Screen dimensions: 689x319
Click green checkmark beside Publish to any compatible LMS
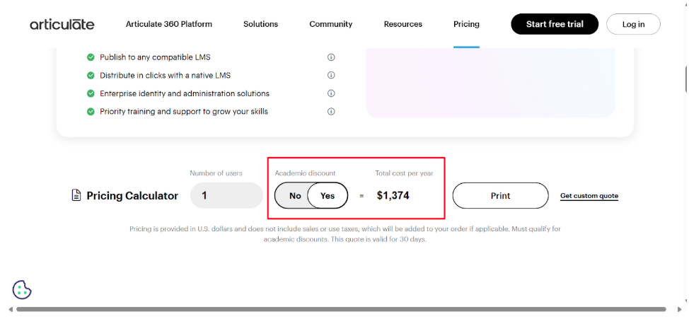[91, 57]
